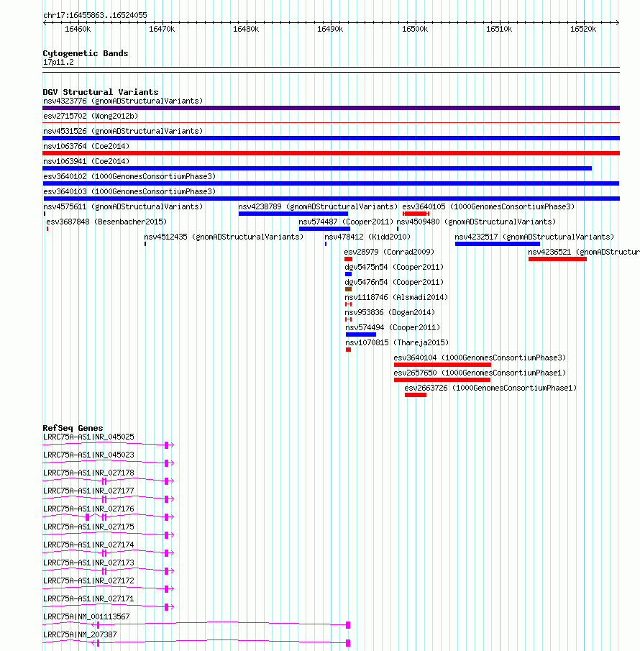Open nsv4512435 gnomAD variant label

(224, 237)
